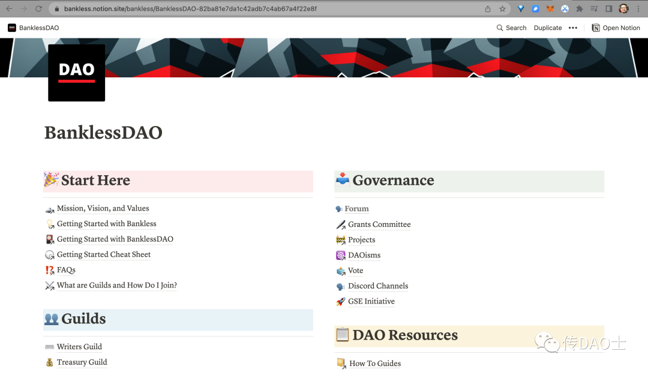This screenshot has width=648, height=372.
Task: Click the Treasury Guild link
Action: tap(82, 362)
